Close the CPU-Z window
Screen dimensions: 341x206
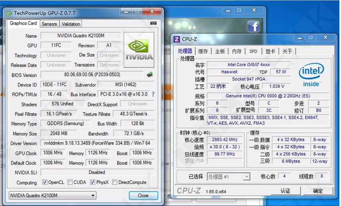click(326, 38)
